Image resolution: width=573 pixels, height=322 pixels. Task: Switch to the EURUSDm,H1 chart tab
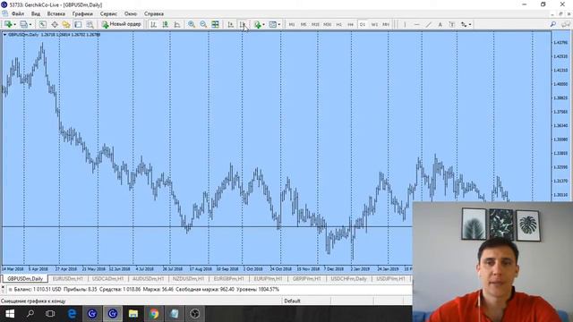[68, 279]
